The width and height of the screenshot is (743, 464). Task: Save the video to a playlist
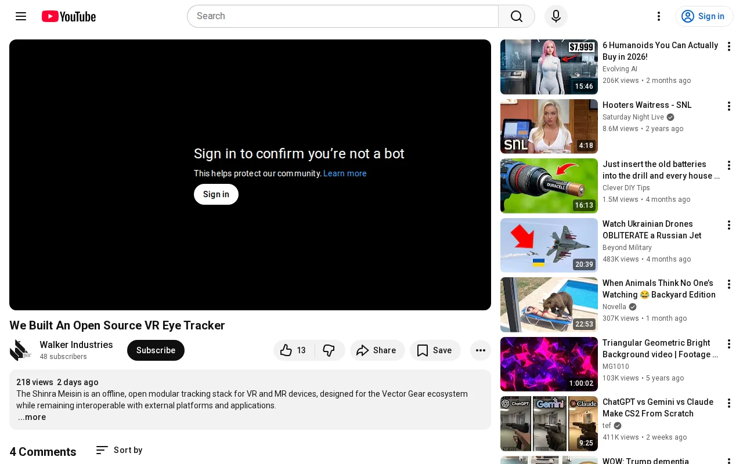pos(435,350)
